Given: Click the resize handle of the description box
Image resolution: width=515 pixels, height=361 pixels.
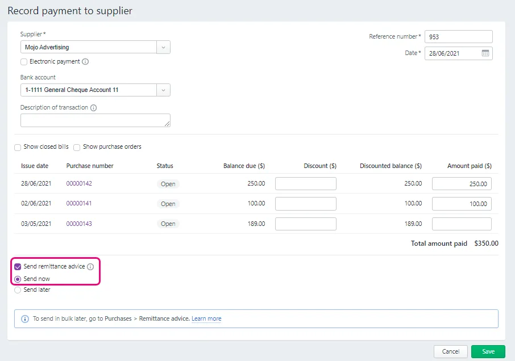Looking at the screenshot, I should pyautogui.click(x=167, y=124).
